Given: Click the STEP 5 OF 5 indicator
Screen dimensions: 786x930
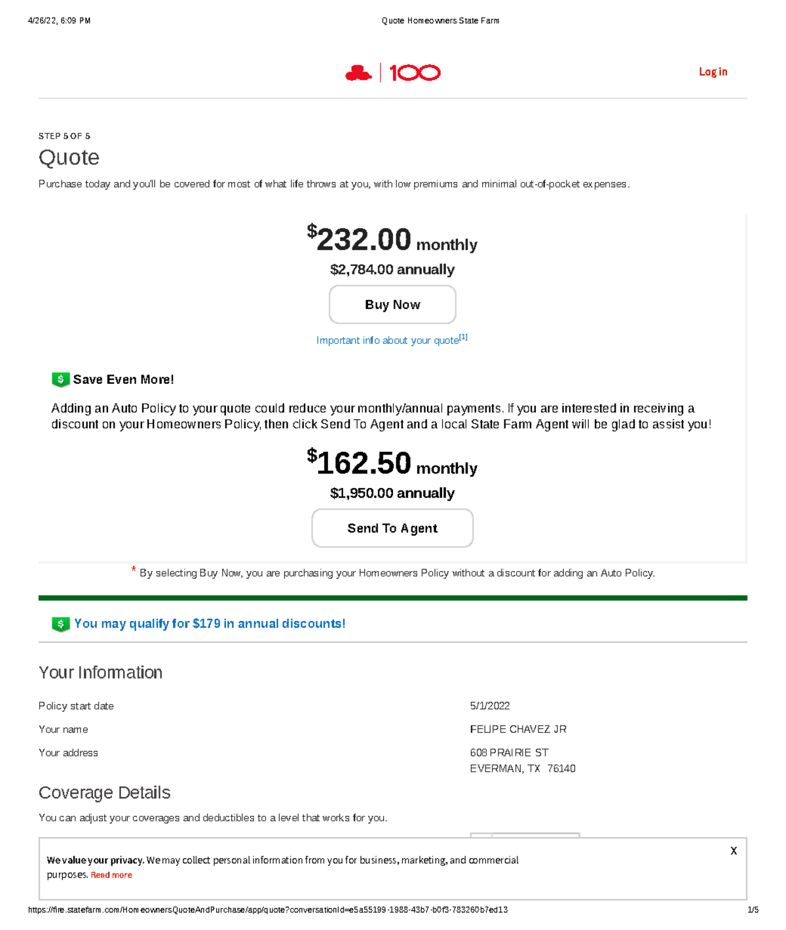Looking at the screenshot, I should 64,136.
